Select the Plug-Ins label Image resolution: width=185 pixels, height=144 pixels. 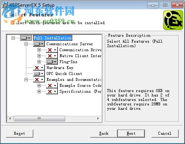[x=68, y=62]
